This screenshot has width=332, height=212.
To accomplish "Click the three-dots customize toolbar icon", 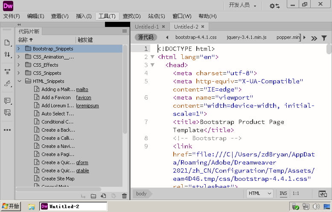I will point(7,130).
